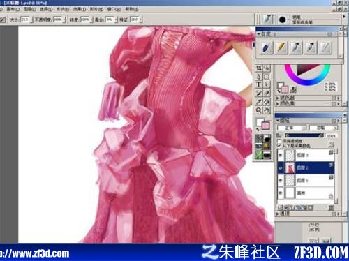Collapse the 自定 2 custom palette

point(259,34)
